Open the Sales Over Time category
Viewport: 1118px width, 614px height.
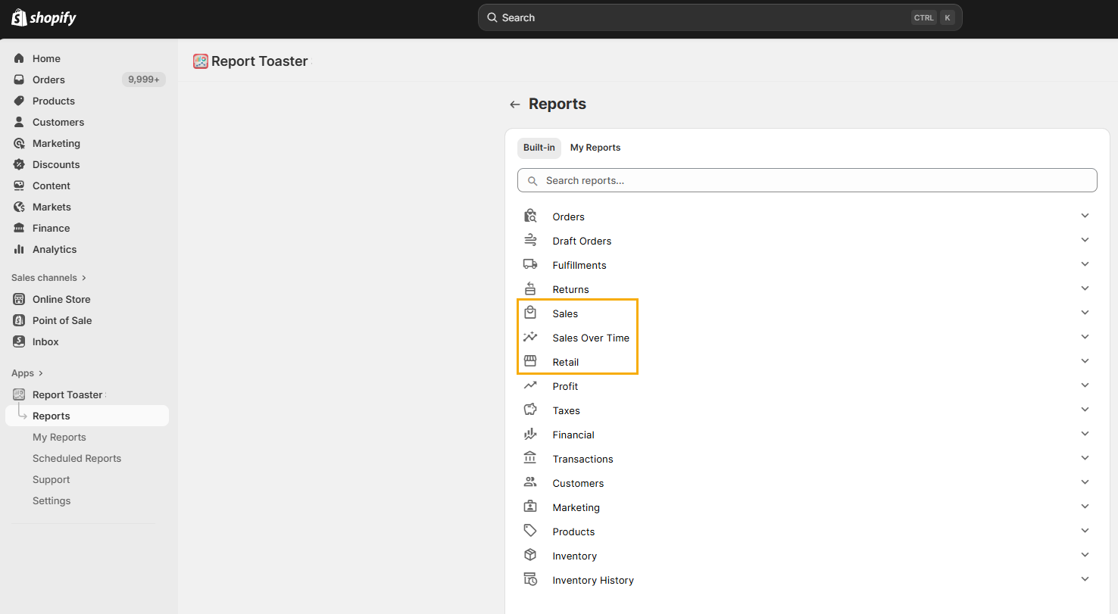click(x=591, y=338)
